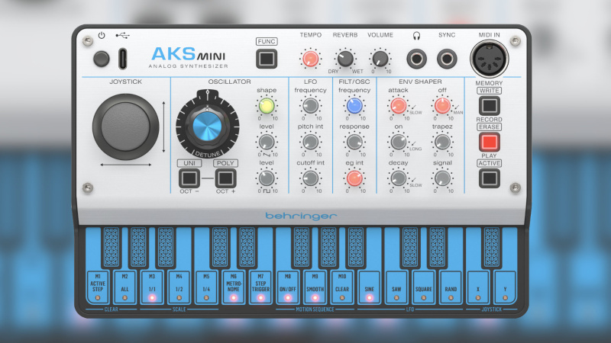Click the yellow oscillator shape knob
This screenshot has height=343, width=611.
coord(267,106)
